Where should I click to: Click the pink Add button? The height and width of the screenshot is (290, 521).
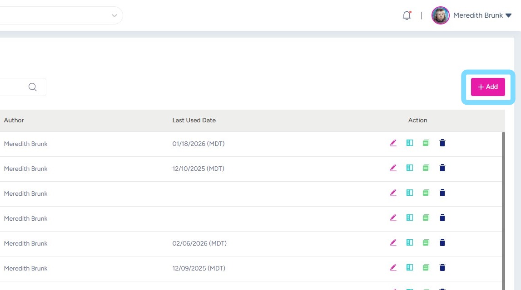click(488, 87)
